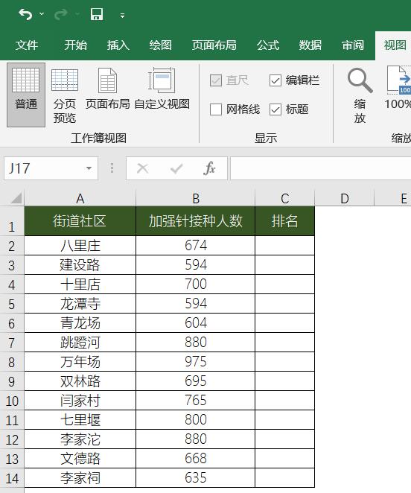Switch to 分页预览 page break preview
The width and height of the screenshot is (411, 493).
[x=65, y=96]
